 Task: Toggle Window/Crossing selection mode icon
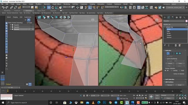tap(44, 8)
